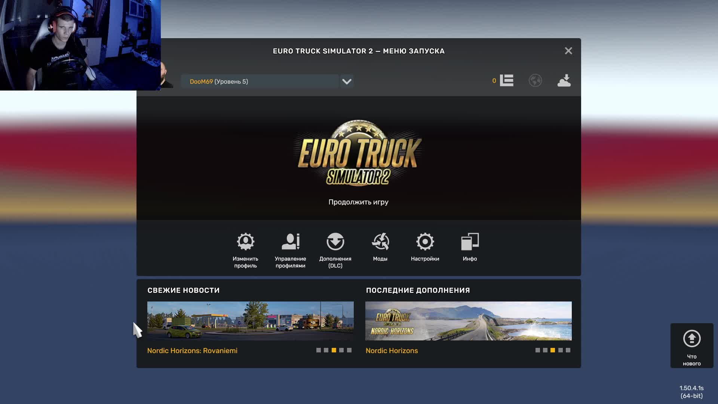Open the Изменить профиль gear icon
The image size is (718, 404).
tap(245, 242)
